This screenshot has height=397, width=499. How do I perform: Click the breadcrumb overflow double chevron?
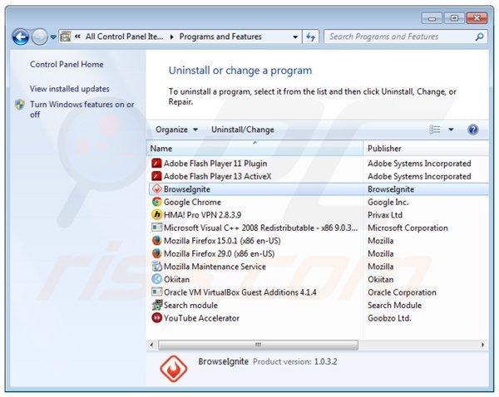pos(77,37)
